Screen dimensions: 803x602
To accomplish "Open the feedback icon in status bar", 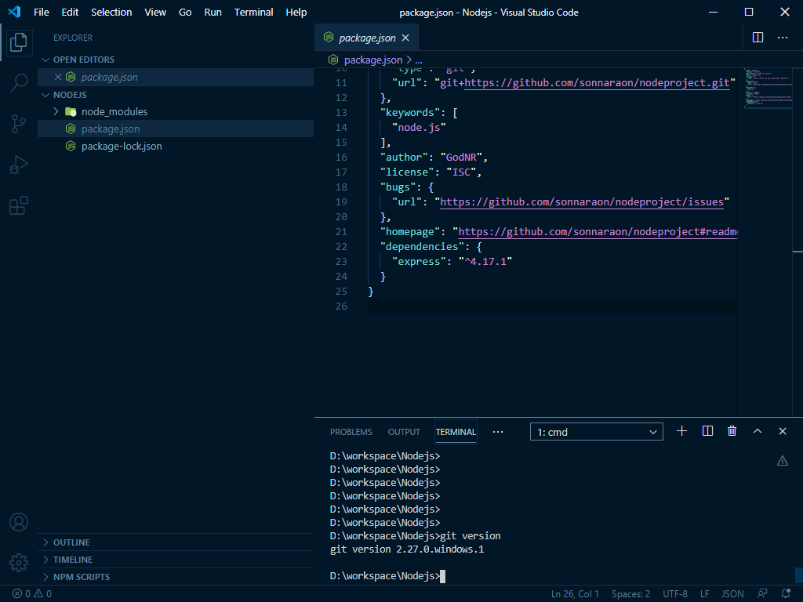I will (x=762, y=594).
